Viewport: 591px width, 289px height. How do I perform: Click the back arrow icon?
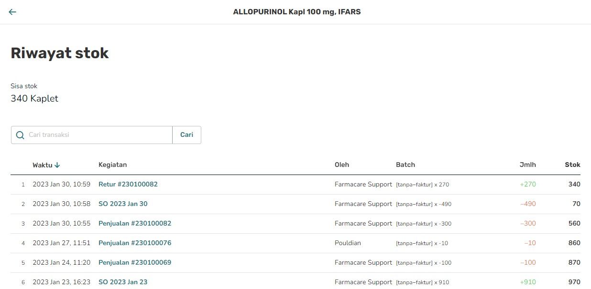[12, 12]
